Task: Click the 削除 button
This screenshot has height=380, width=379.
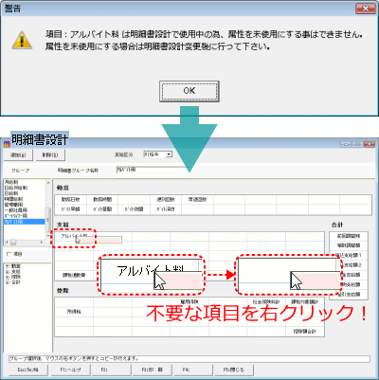Action: [50, 154]
